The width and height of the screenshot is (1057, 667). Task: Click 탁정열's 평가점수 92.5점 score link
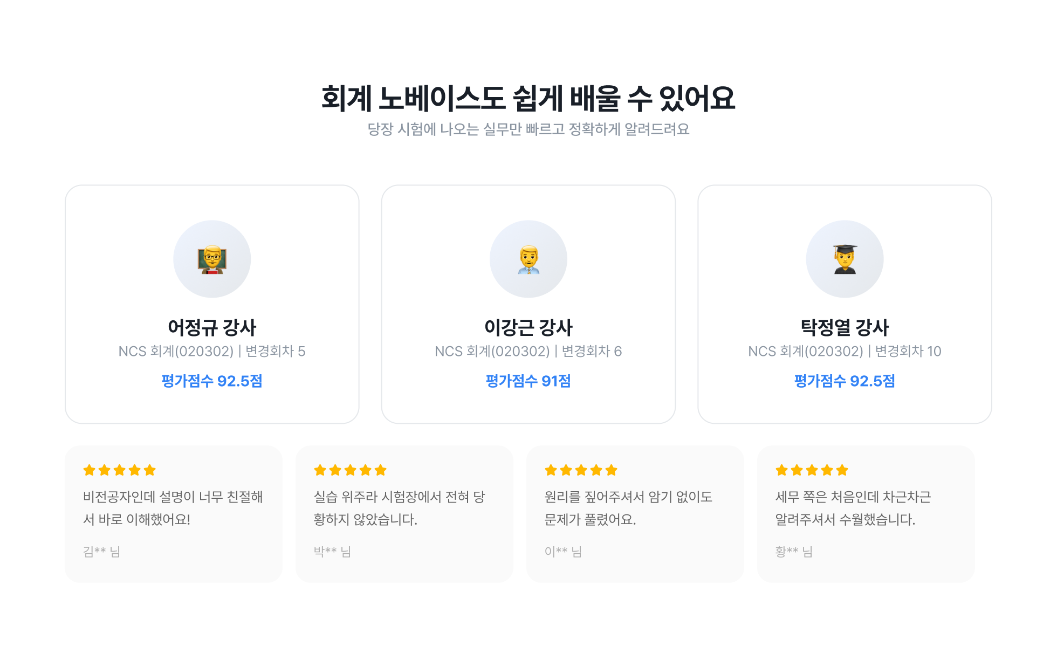845,381
